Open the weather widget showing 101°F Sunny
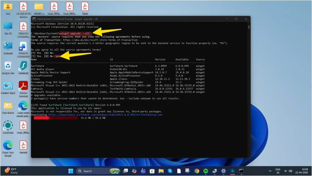Image resolution: width=312 pixels, height=176 pixels. (11, 171)
